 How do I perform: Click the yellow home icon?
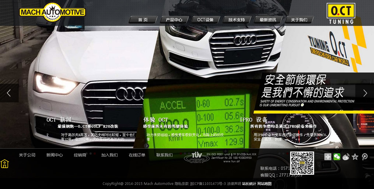4,164
